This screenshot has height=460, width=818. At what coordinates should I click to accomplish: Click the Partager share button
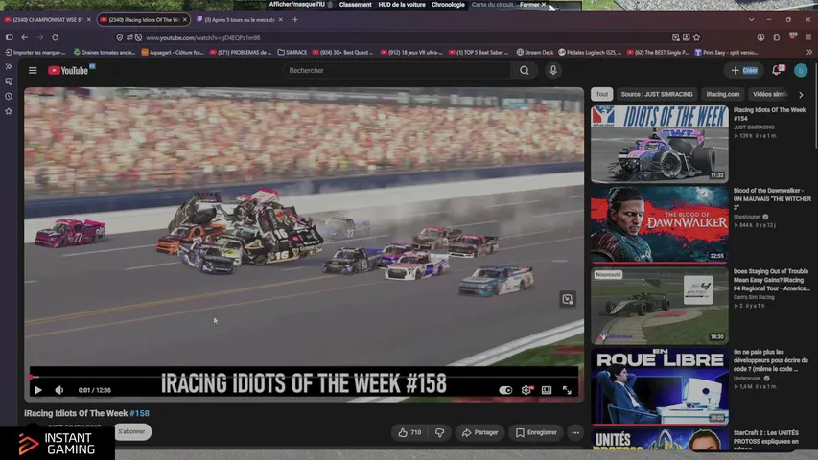(479, 432)
